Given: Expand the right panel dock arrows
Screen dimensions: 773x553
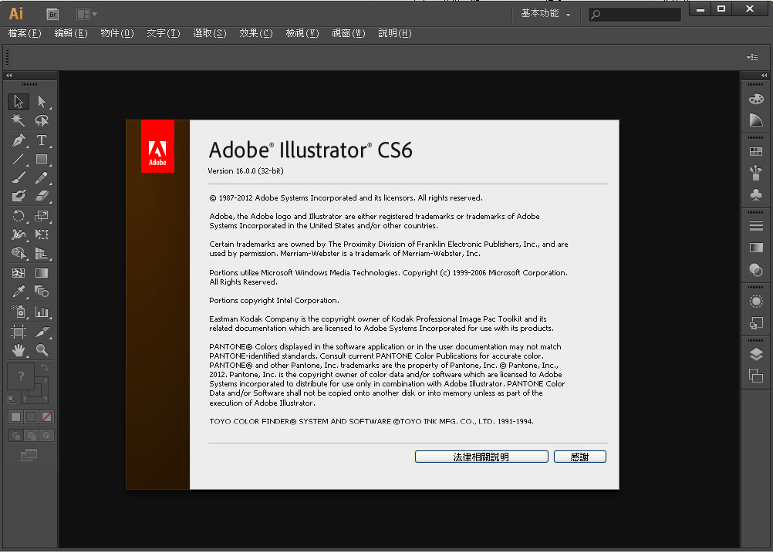Looking at the screenshot, I should (764, 76).
